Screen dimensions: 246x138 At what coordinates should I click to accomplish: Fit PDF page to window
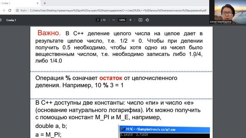(140, 20)
